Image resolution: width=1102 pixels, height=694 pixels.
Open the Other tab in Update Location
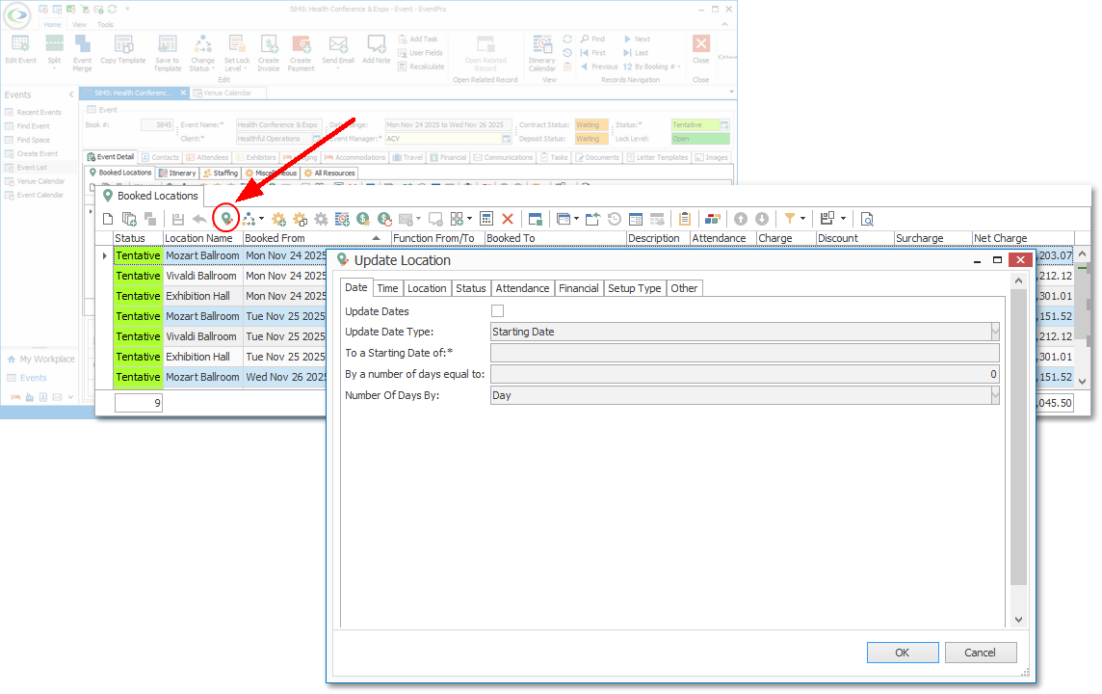[x=684, y=288]
